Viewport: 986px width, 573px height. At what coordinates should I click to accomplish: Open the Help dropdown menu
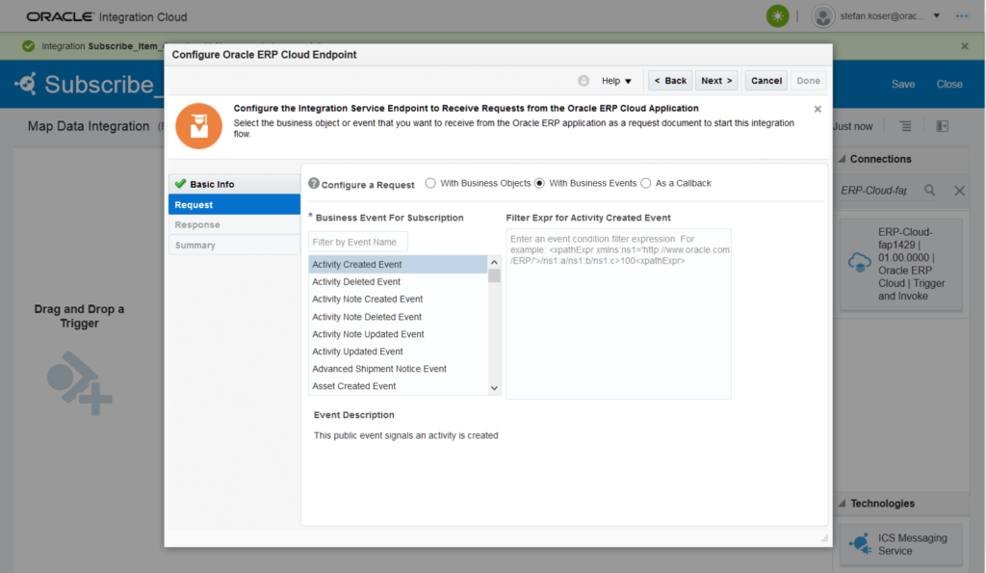[617, 81]
